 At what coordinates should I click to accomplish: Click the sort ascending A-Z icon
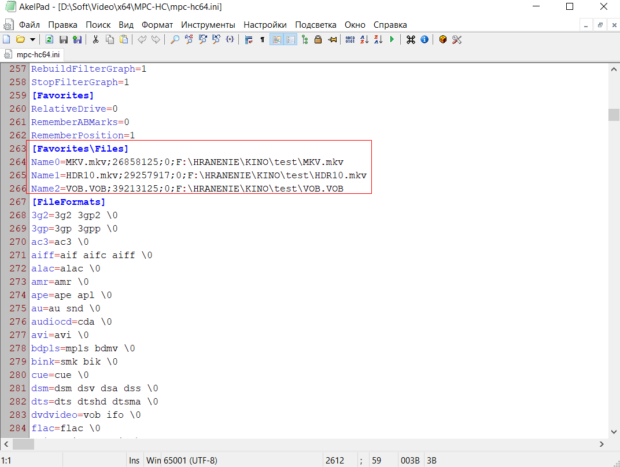tap(364, 39)
